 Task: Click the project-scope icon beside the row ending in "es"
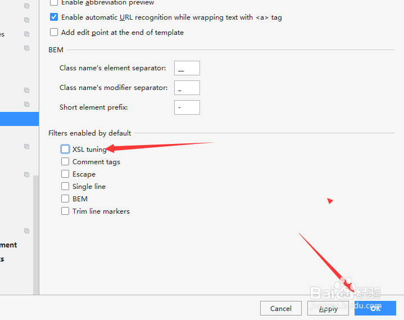(26, 34)
